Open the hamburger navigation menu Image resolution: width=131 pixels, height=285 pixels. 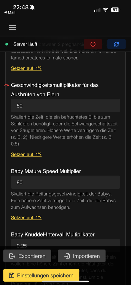point(12,28)
